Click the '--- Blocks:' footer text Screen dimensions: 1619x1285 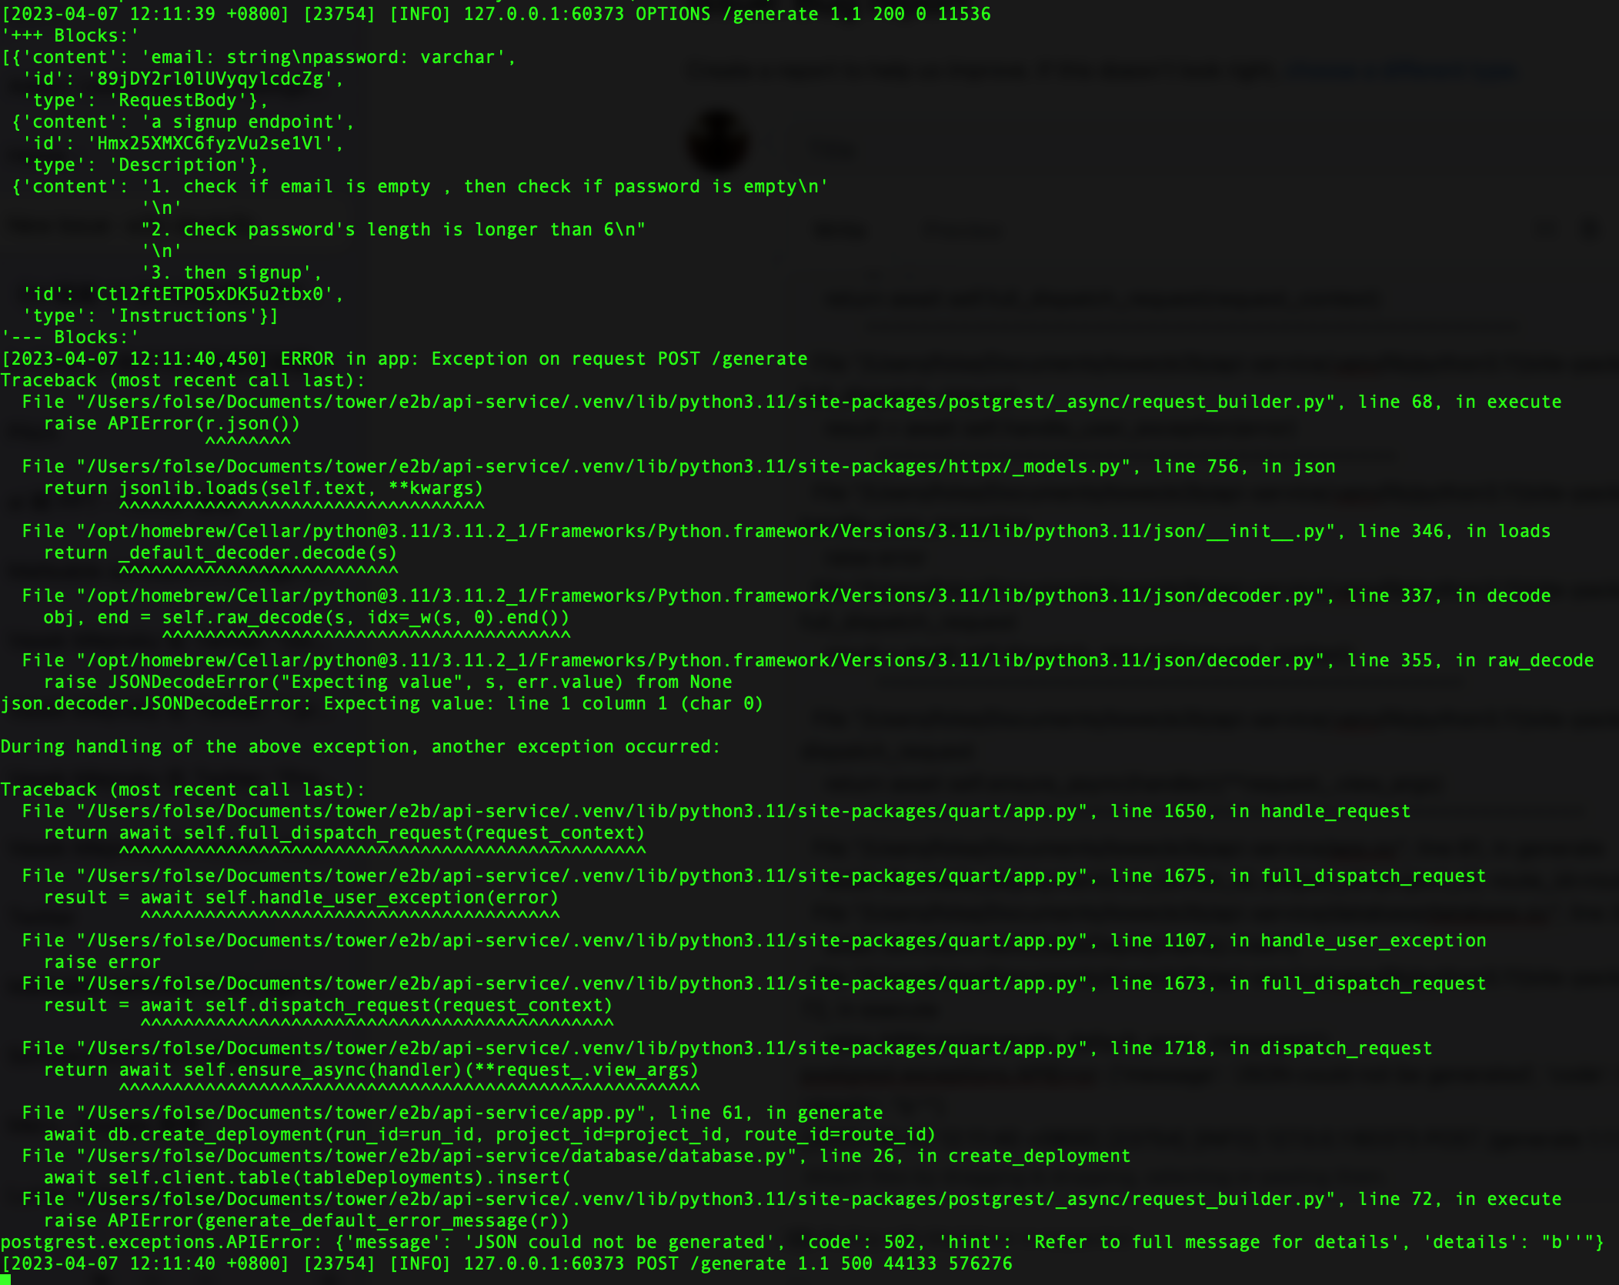click(x=70, y=337)
